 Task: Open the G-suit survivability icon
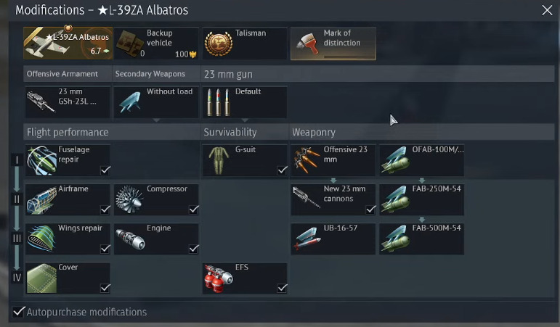pyautogui.click(x=219, y=160)
